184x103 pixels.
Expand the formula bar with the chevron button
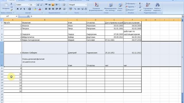183,16
